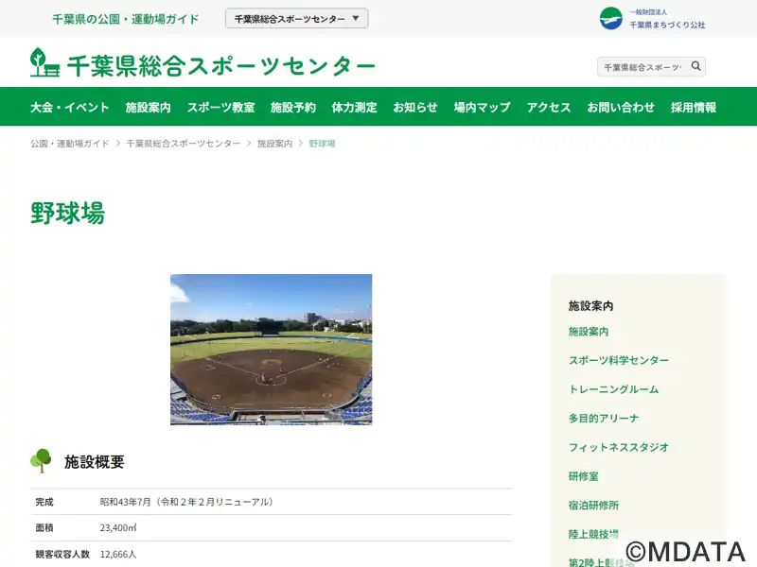
Task: Click the search magnifier icon
Action: [x=695, y=66]
